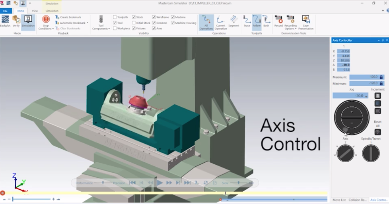Image resolution: width=389 pixels, height=204 pixels.
Task: Expand Tool Components dropdown arrow
Action: (x=109, y=29)
